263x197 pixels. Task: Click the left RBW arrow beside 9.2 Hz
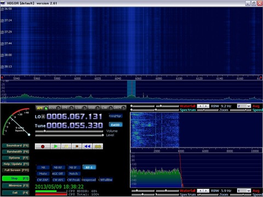[x=200, y=106]
